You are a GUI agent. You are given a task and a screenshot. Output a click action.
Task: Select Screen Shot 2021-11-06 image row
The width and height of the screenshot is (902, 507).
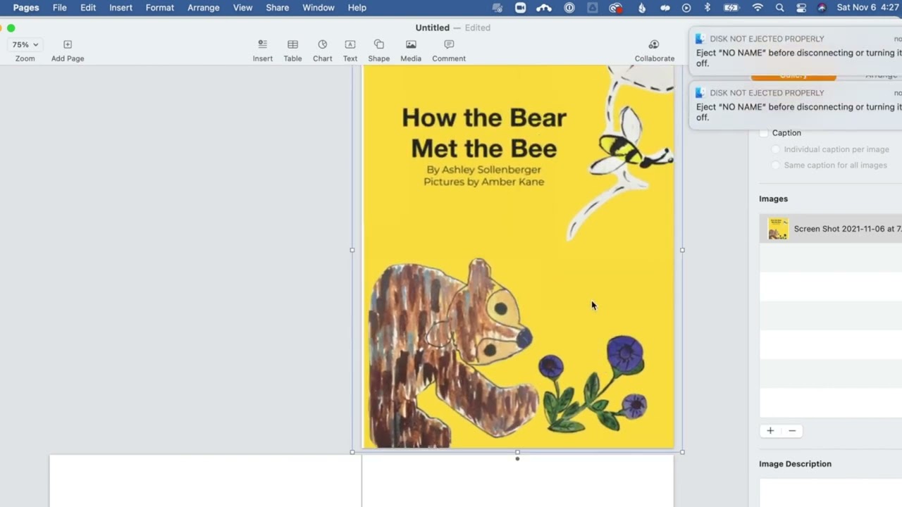pos(830,229)
